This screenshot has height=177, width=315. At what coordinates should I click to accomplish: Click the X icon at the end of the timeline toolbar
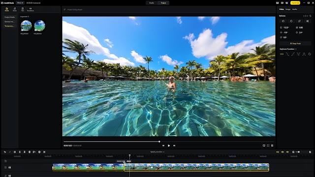[44, 152]
